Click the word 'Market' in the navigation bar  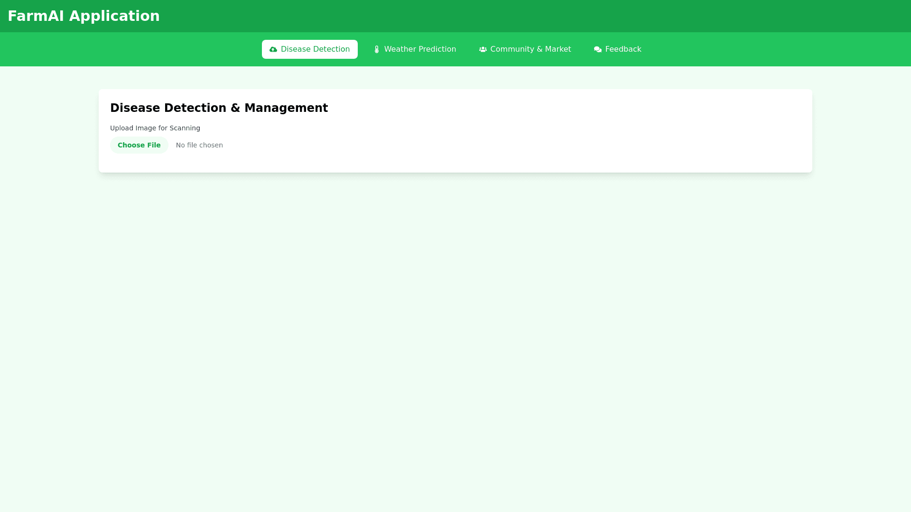pyautogui.click(x=558, y=49)
